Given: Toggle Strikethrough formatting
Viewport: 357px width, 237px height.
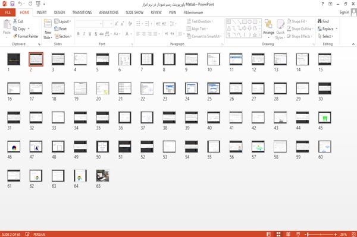Looking at the screenshot, I should tap(102, 34).
